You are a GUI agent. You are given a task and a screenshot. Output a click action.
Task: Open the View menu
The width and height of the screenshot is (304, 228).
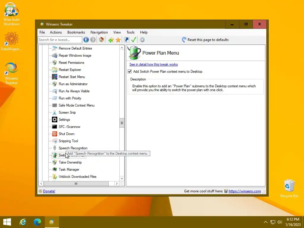117,32
